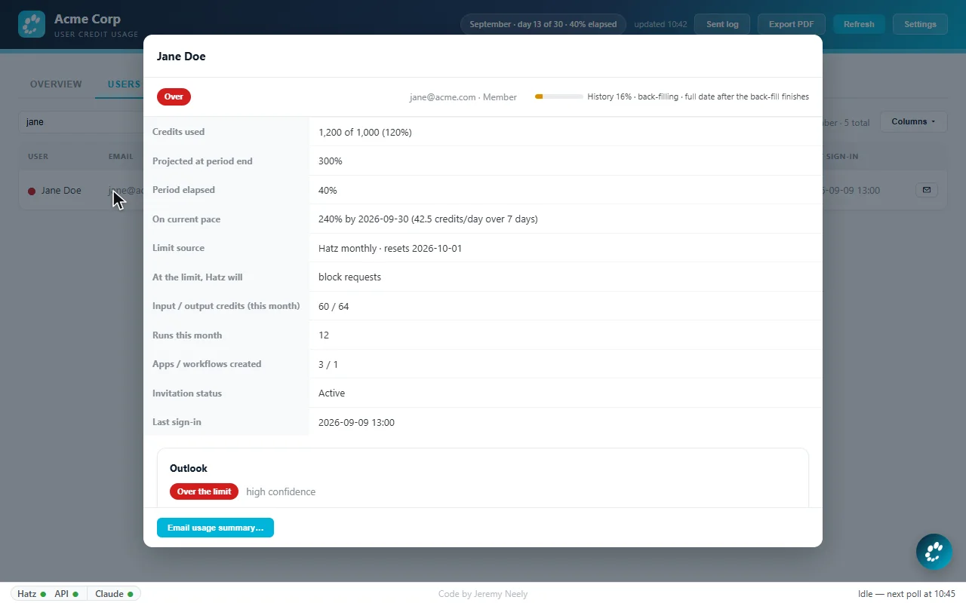Focus the search field containing 'jane'

[x=81, y=121]
